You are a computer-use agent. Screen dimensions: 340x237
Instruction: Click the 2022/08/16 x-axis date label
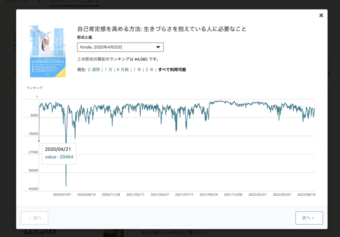coord(306,195)
